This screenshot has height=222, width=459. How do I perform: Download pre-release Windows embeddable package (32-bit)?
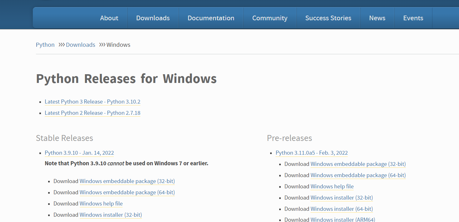358,164
